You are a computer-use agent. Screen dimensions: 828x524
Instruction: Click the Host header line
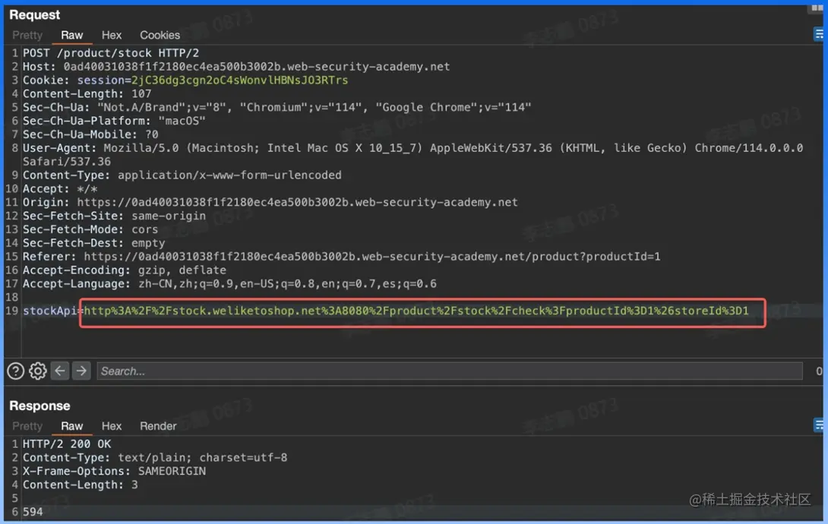[x=236, y=67]
